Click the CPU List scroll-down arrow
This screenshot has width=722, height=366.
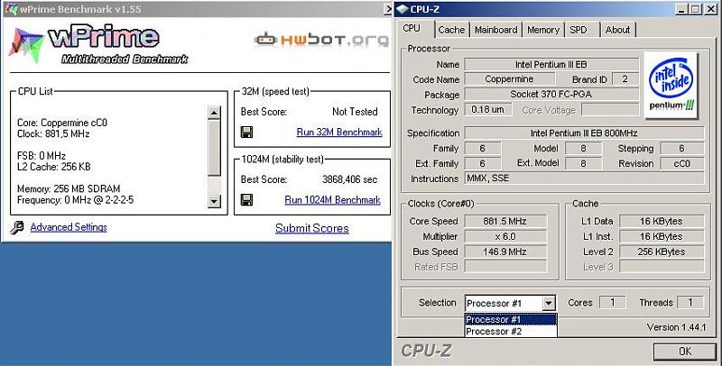click(214, 201)
